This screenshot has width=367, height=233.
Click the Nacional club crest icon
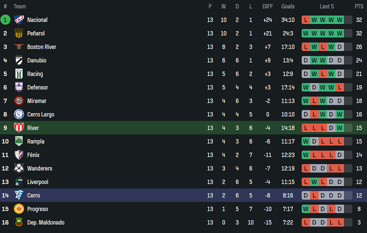pos(19,20)
